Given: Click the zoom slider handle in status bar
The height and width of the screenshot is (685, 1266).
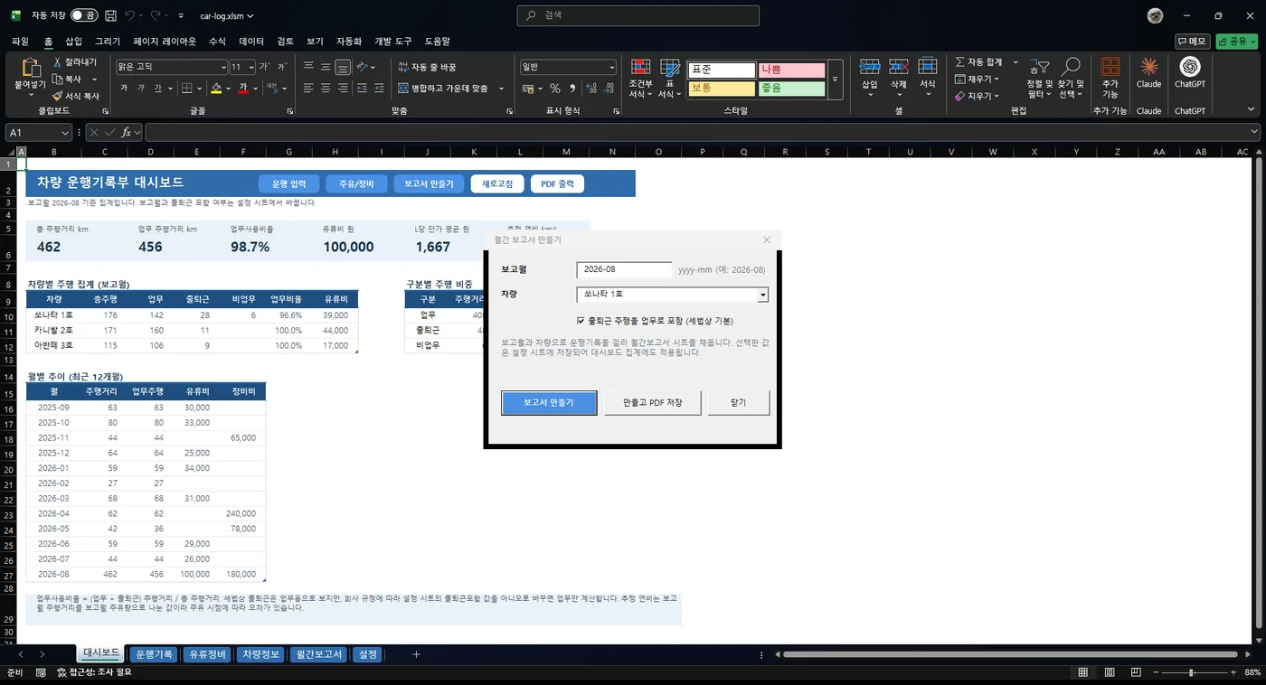Looking at the screenshot, I should pos(1192,672).
